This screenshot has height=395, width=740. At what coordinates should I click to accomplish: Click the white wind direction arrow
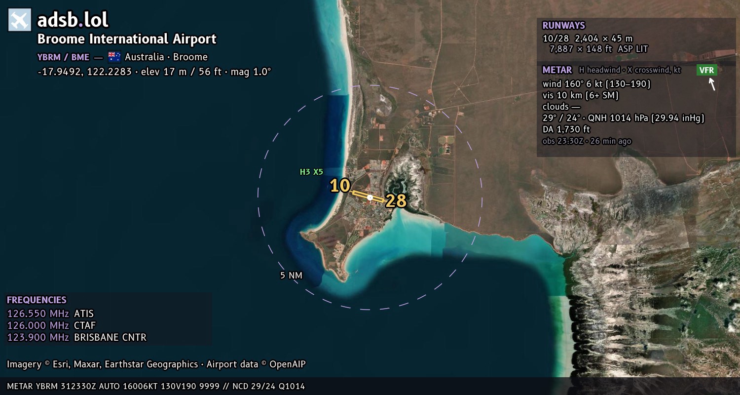(x=712, y=84)
